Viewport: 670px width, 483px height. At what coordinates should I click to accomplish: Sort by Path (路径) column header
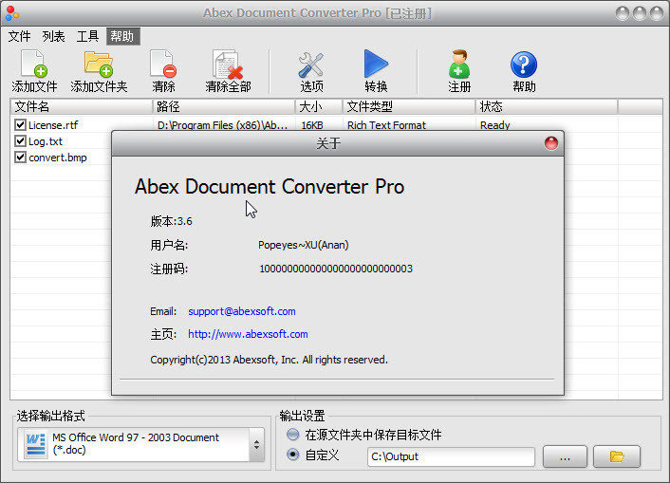point(224,106)
